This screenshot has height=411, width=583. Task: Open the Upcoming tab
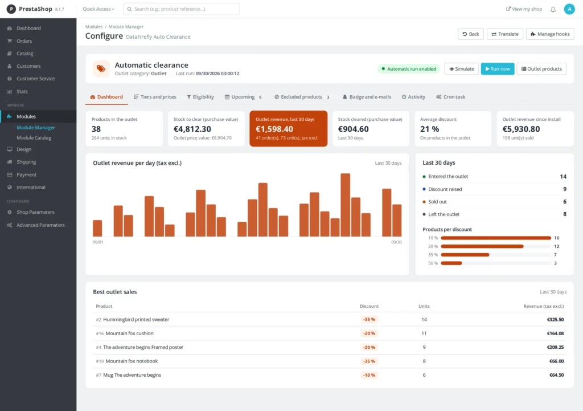[244, 97]
